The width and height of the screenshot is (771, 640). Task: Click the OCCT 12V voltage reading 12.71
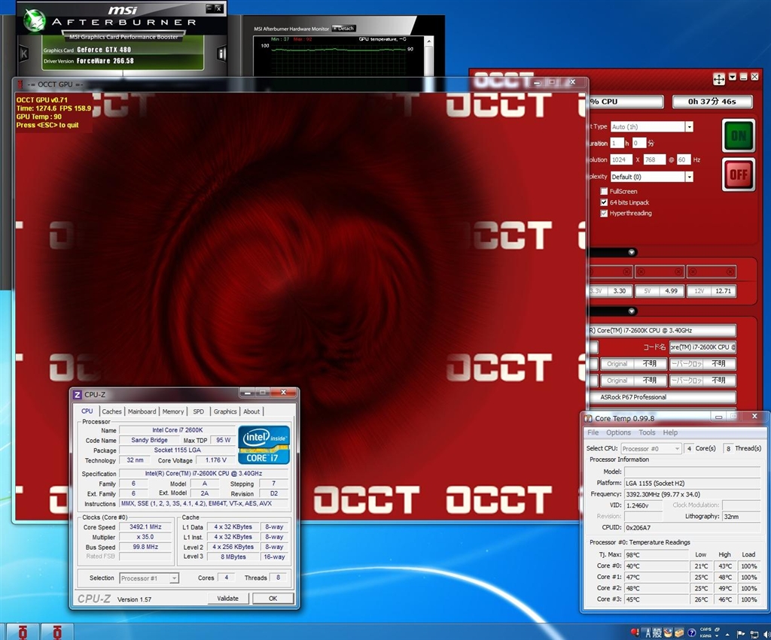pos(723,291)
